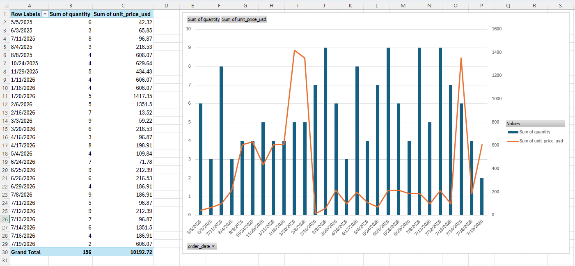Select the cell with date 5/5/2025
This screenshot has height=266, width=575.
pos(29,22)
